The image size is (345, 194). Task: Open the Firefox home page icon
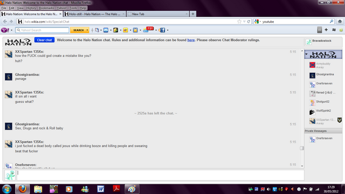click(x=340, y=22)
